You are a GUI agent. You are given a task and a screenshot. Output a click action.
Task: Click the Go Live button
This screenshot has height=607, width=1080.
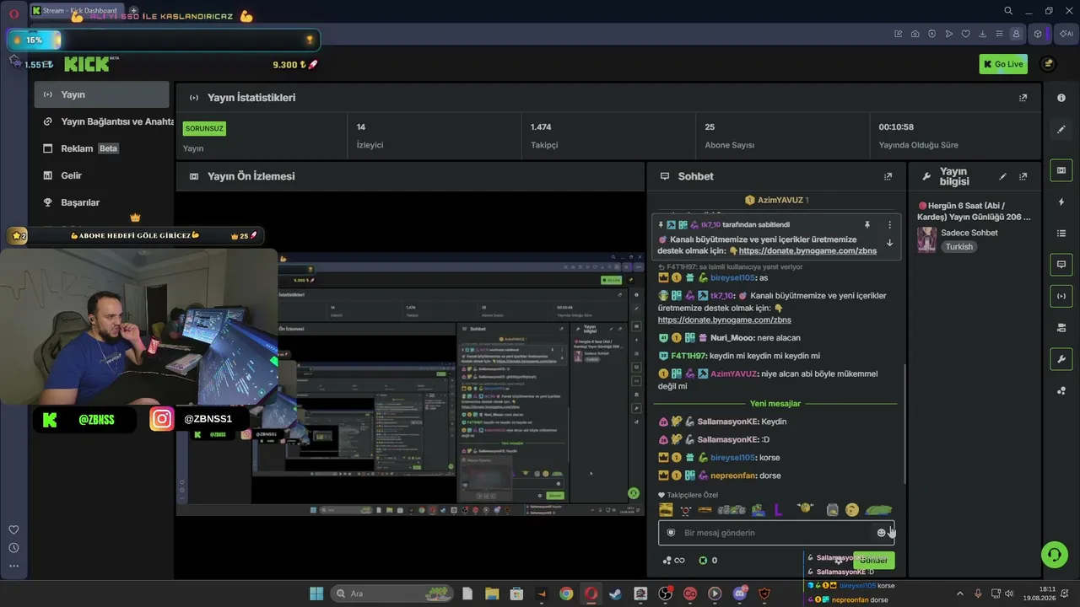pyautogui.click(x=1003, y=64)
